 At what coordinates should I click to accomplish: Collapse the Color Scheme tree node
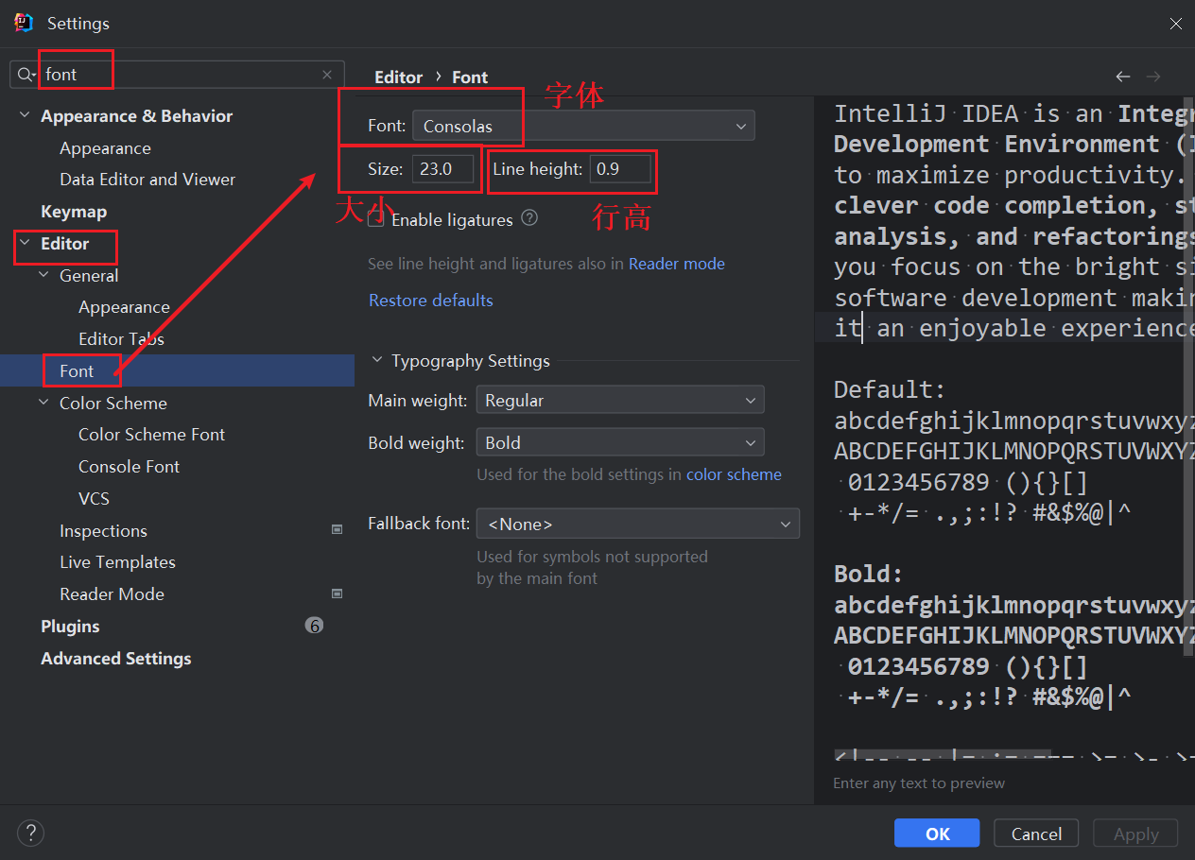43,403
